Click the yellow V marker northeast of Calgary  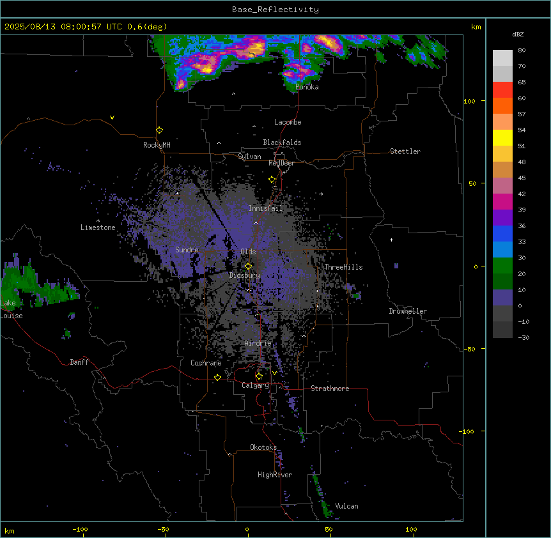(274, 373)
